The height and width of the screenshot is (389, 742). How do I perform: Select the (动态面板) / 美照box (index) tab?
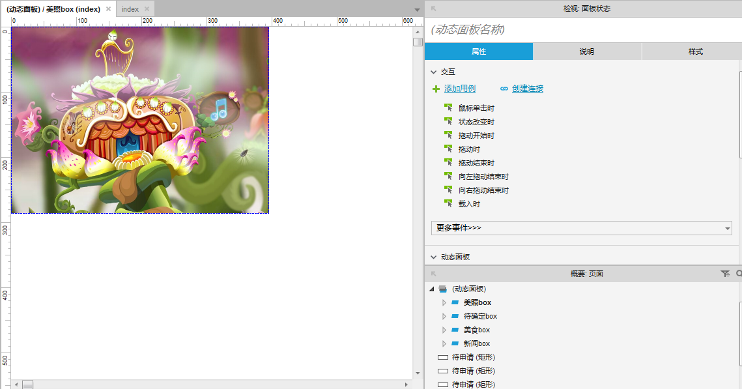click(53, 9)
